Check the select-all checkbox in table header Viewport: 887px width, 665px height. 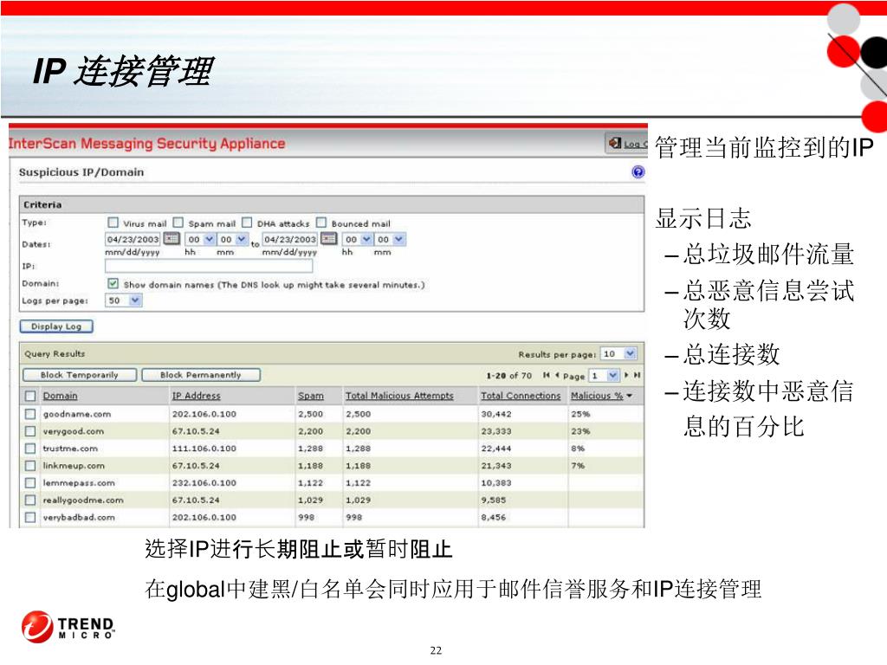[x=30, y=396]
